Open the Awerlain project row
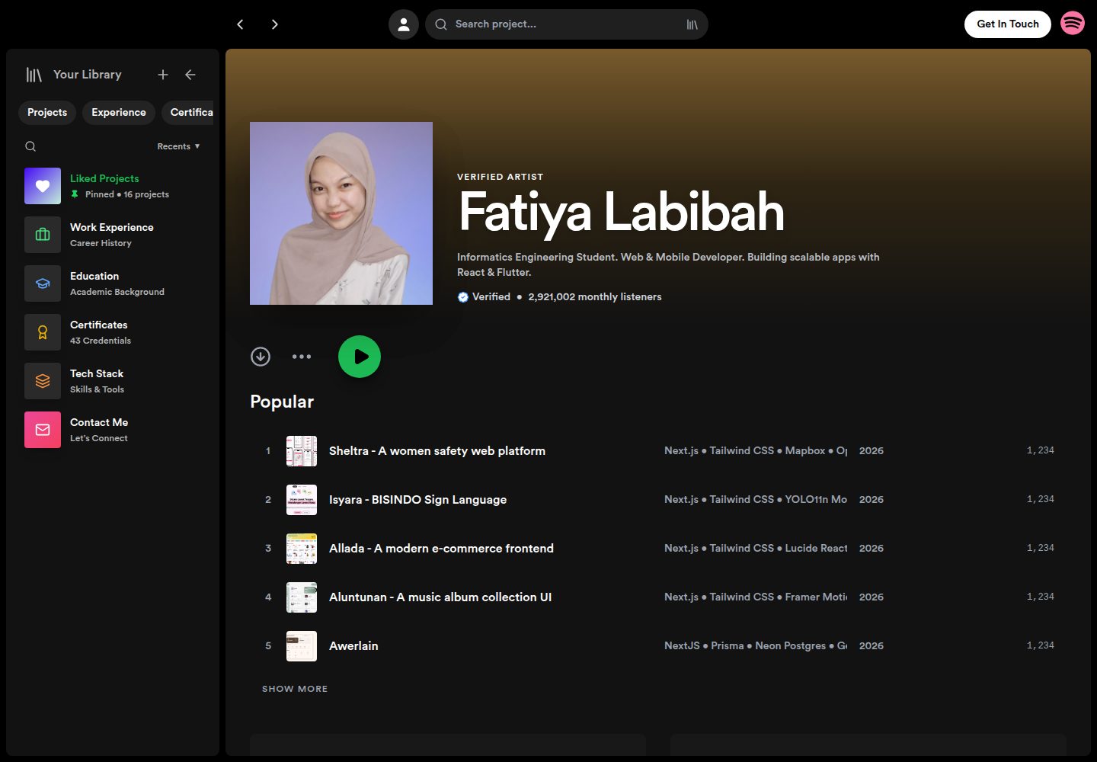The height and width of the screenshot is (762, 1097). click(x=658, y=646)
